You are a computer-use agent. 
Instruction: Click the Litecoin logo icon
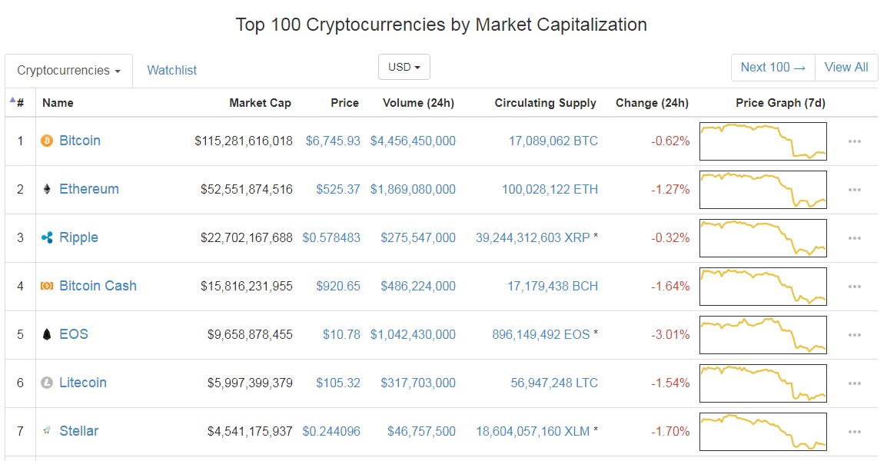pos(47,383)
